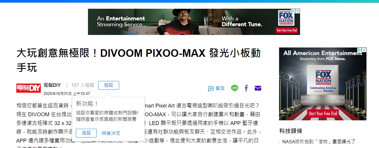The width and height of the screenshot is (379, 148).
Task: Share the article on the Facebook icon
Action: pos(246,88)
